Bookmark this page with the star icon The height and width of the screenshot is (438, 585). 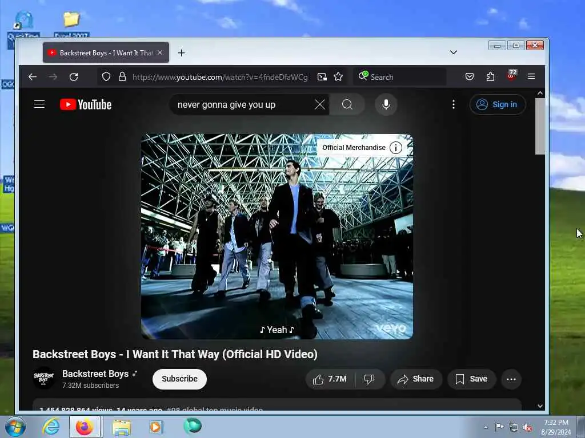[338, 77]
